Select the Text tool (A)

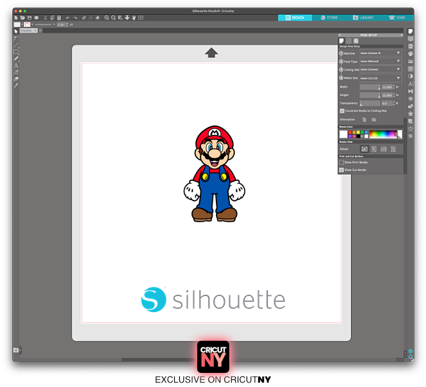(x=16, y=65)
